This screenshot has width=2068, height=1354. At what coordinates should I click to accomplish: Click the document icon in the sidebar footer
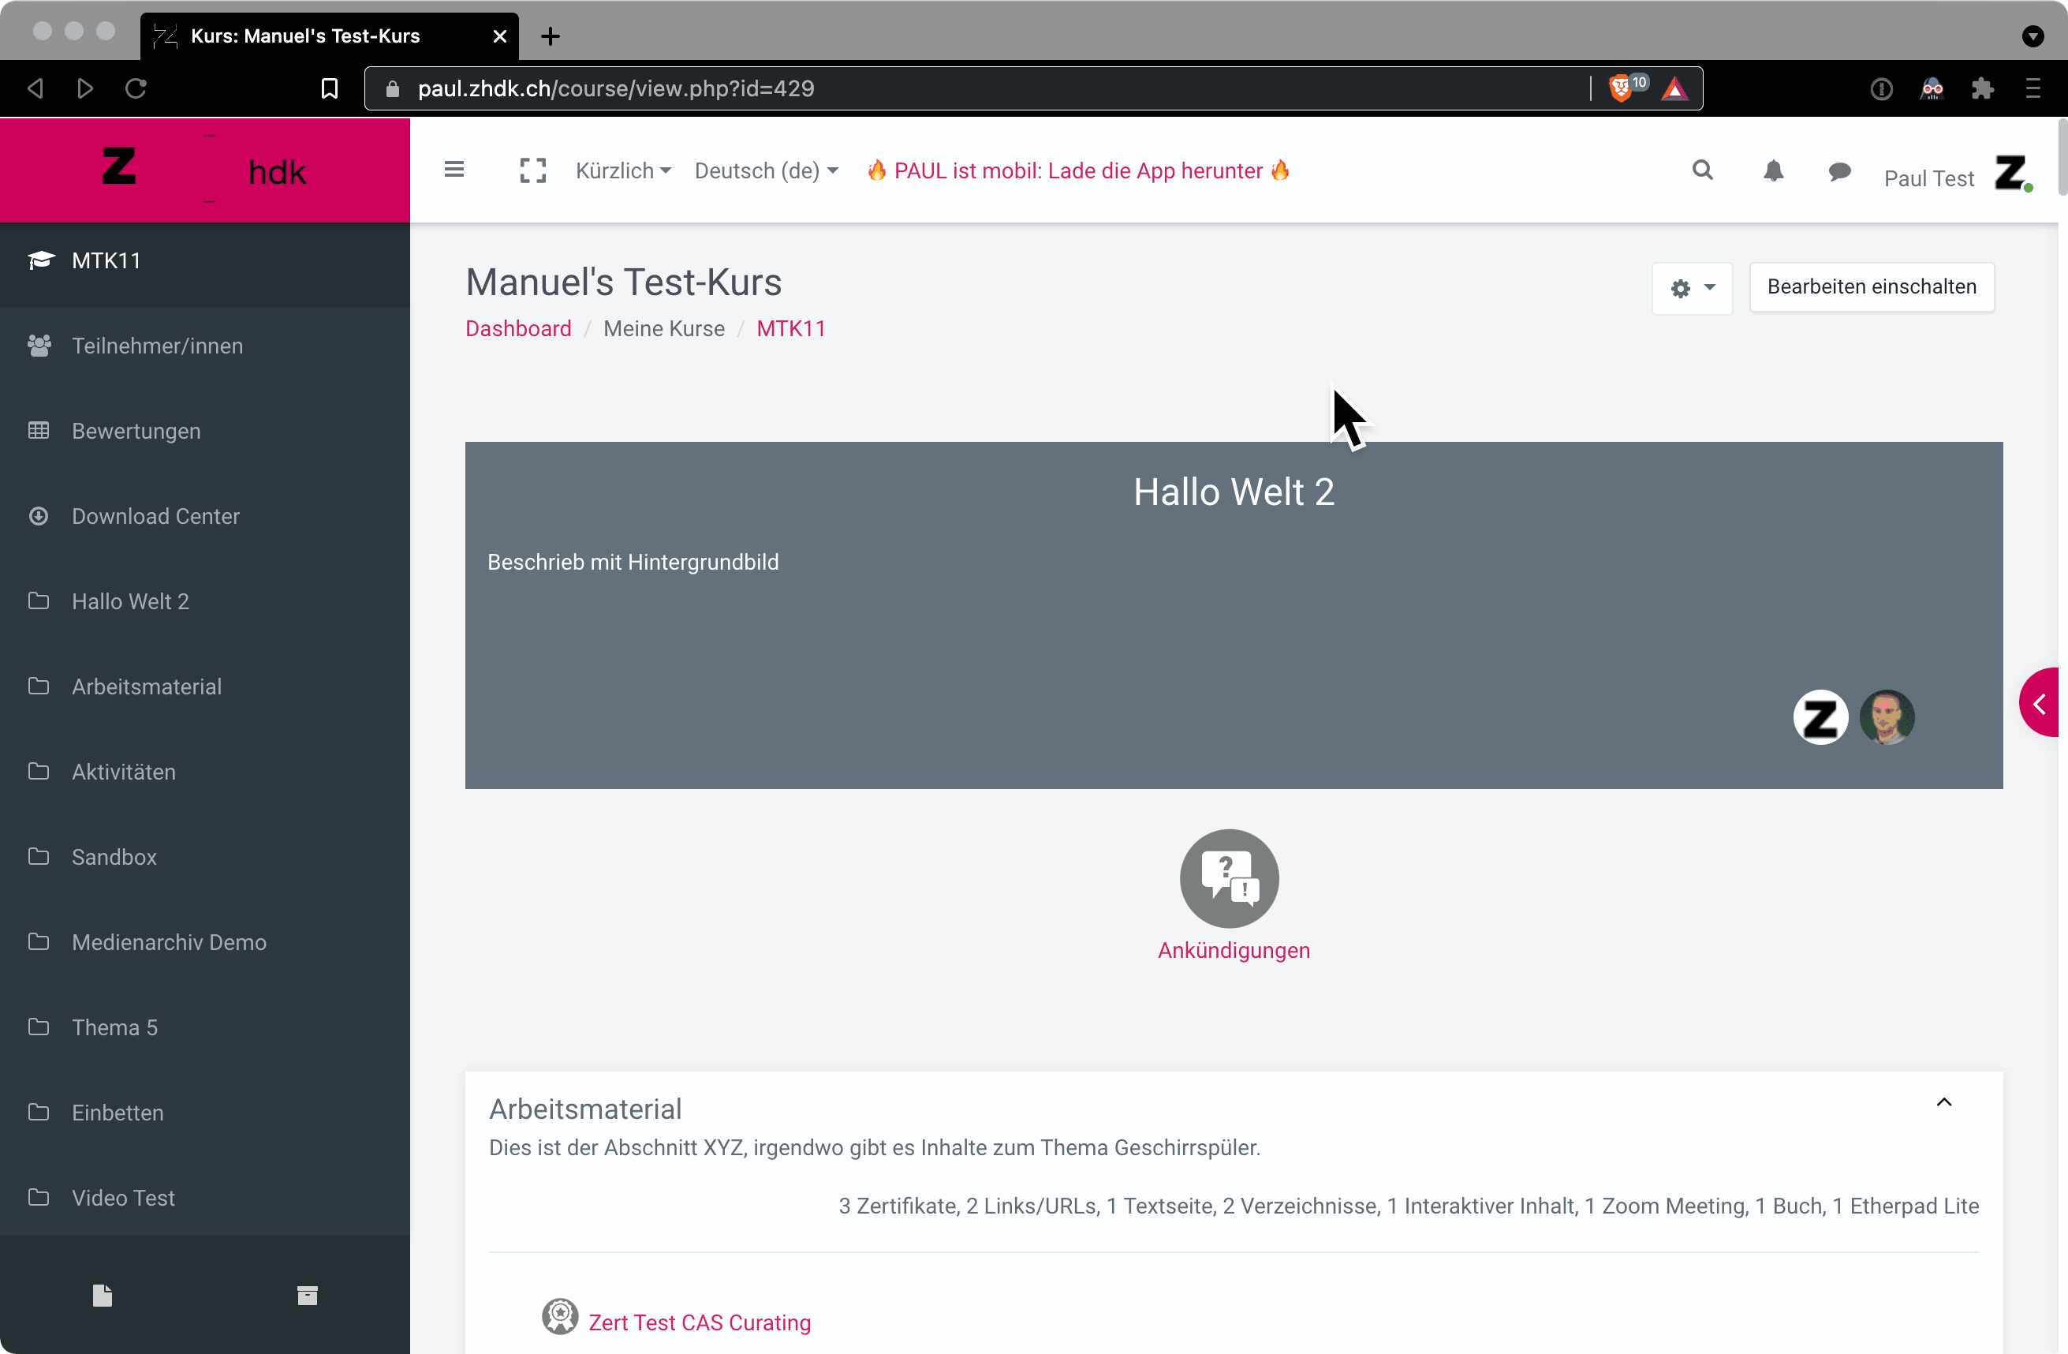(x=103, y=1296)
